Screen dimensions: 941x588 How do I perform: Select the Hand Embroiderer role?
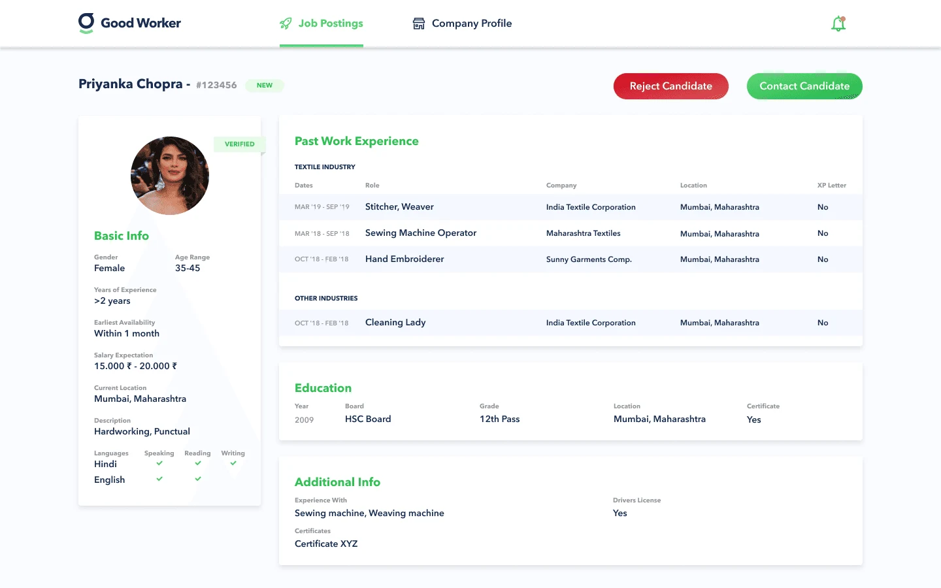click(404, 259)
